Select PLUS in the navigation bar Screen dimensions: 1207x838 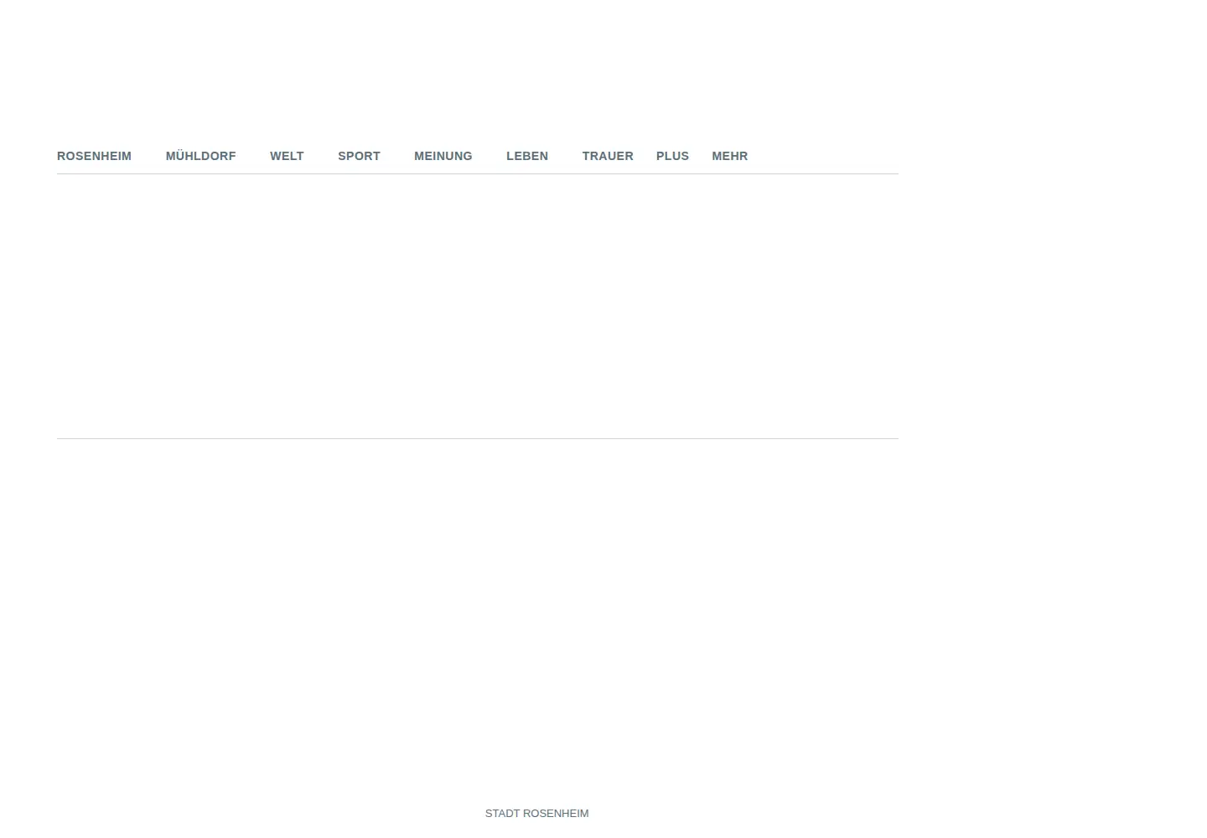(x=672, y=156)
